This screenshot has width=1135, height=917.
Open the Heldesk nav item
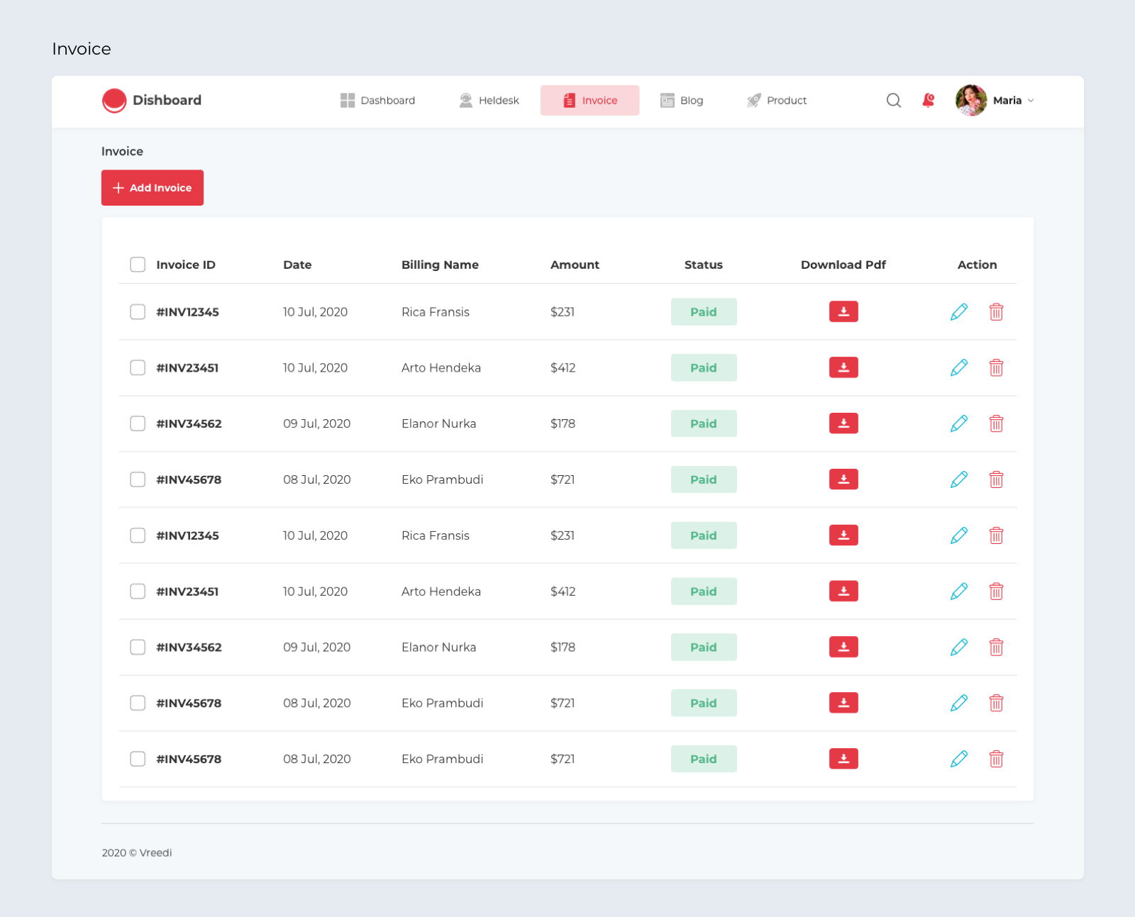coord(489,101)
